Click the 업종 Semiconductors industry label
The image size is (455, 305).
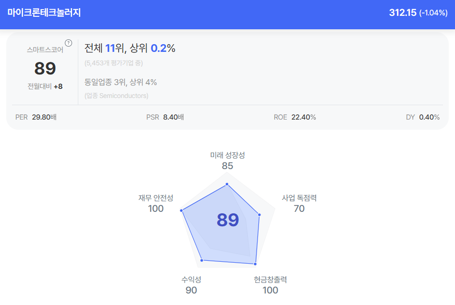coord(116,96)
